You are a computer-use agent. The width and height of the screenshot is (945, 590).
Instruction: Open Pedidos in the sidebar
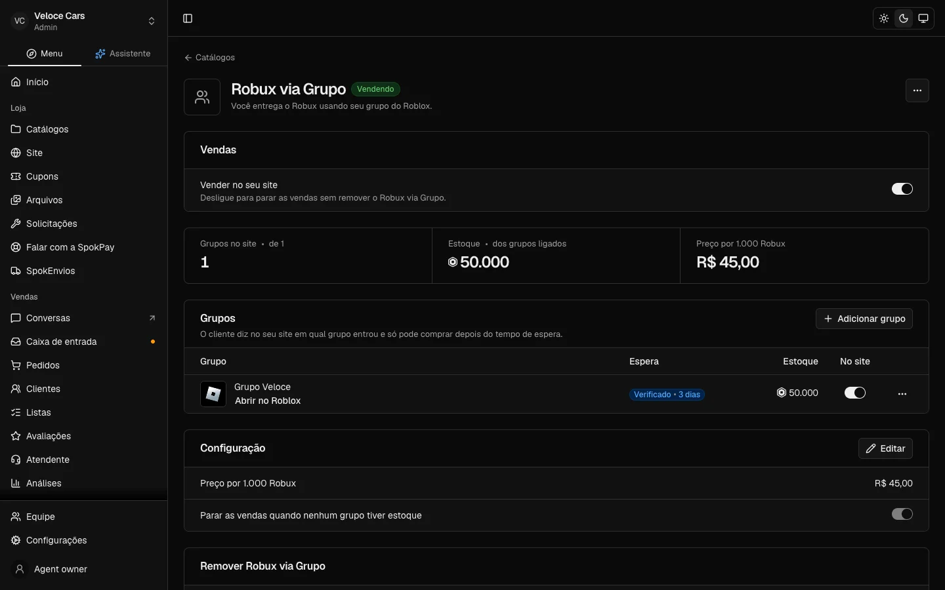point(83,365)
